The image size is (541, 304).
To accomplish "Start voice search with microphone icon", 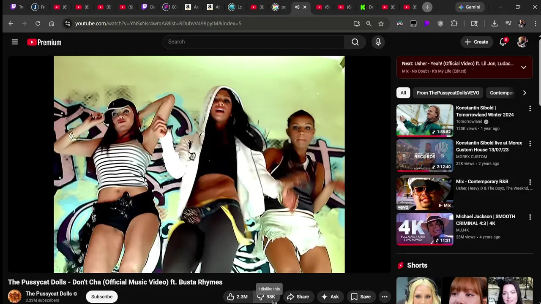I will [x=378, y=42].
